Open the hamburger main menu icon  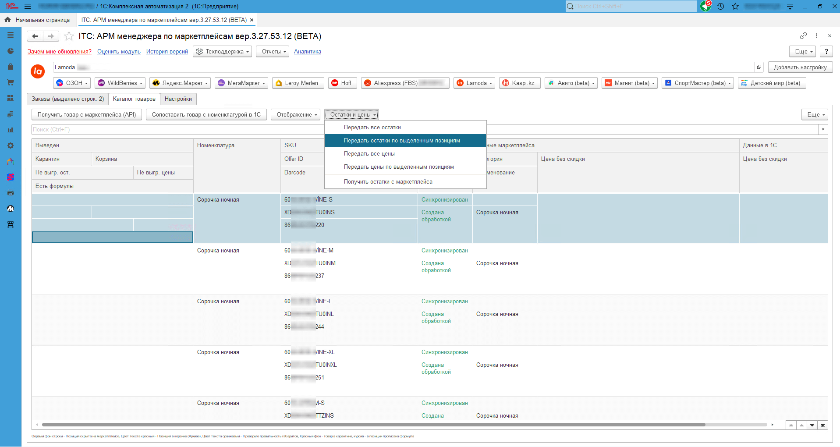coord(28,7)
